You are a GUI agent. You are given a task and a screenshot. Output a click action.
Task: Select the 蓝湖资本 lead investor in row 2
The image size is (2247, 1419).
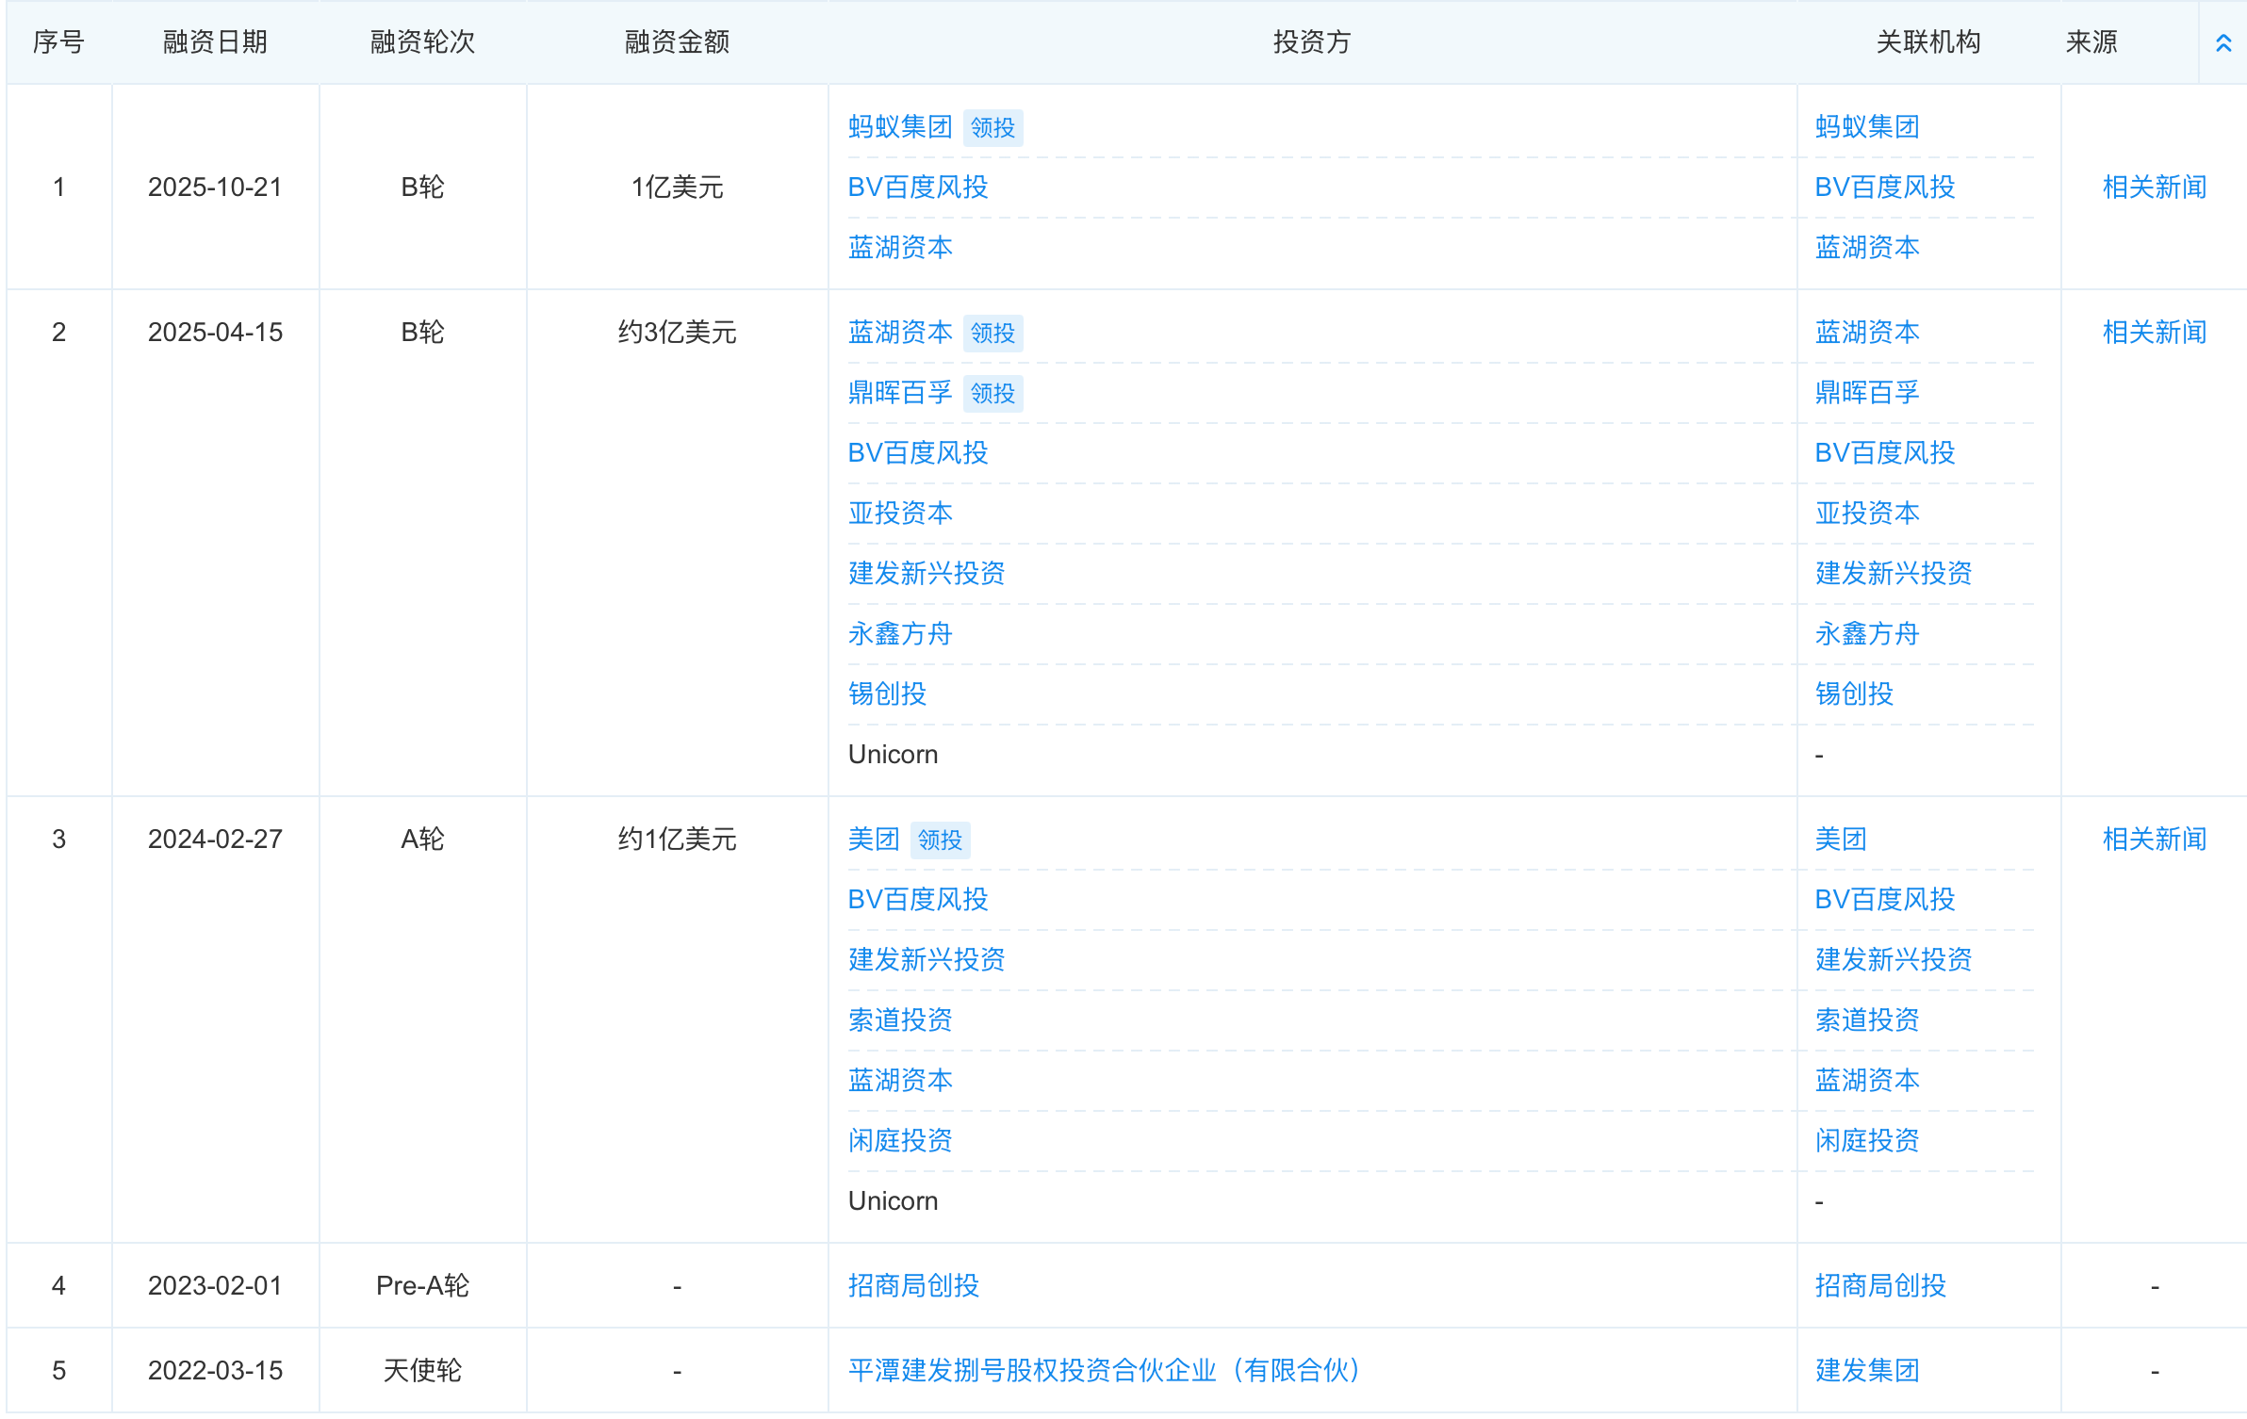point(899,332)
